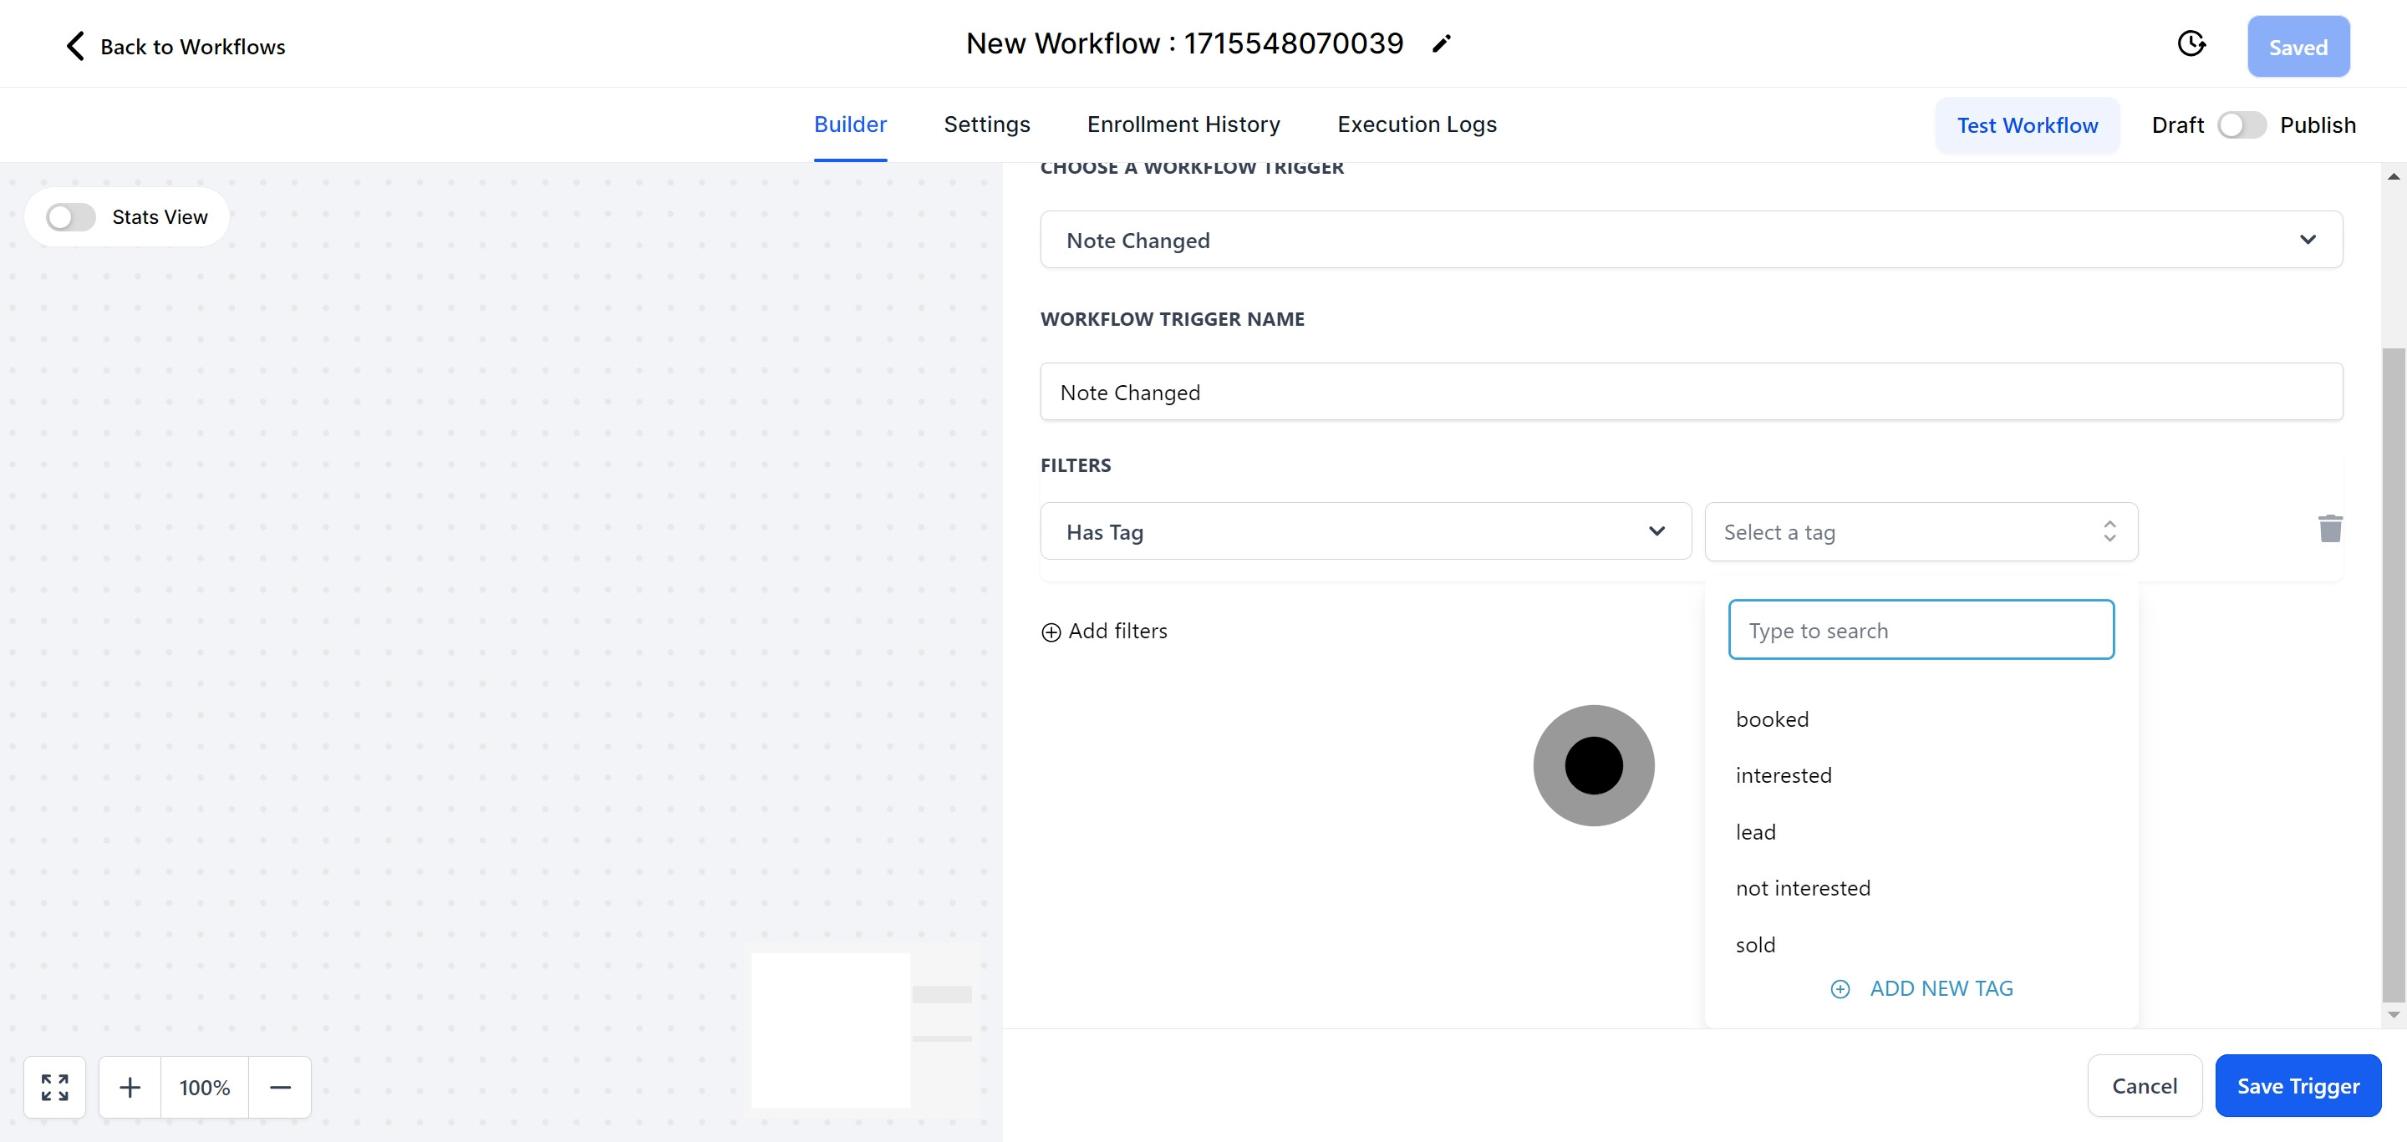
Task: Click the trigger panel vertical scrollbar
Action: [x=2392, y=673]
